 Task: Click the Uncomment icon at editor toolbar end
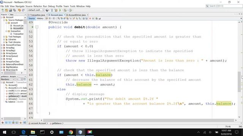99,19
